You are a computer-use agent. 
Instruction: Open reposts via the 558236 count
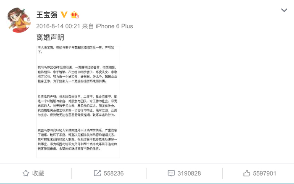[x=114, y=173]
